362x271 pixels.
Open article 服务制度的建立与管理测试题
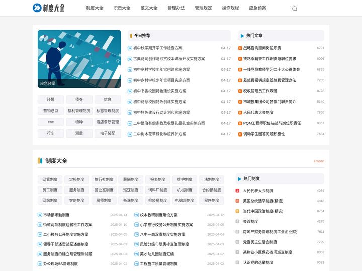[68, 254]
